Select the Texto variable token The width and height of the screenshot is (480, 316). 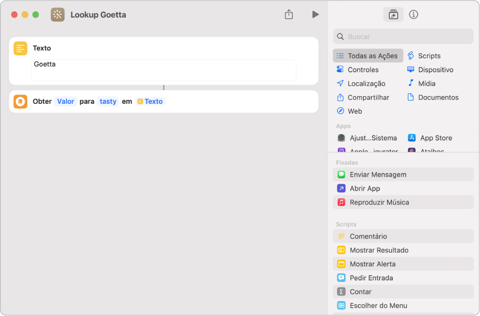click(151, 101)
